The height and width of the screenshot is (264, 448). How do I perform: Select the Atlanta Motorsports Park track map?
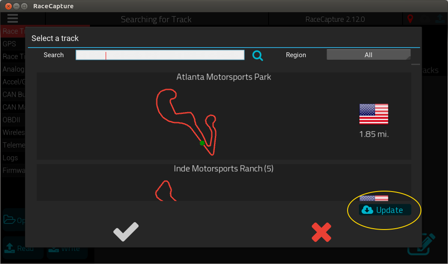(186, 122)
